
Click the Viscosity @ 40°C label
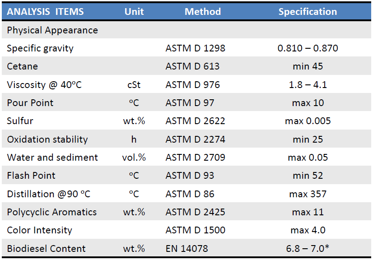(44, 85)
